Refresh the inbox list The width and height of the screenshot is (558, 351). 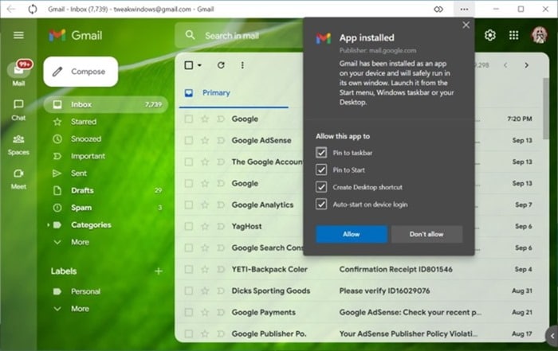[x=221, y=65]
